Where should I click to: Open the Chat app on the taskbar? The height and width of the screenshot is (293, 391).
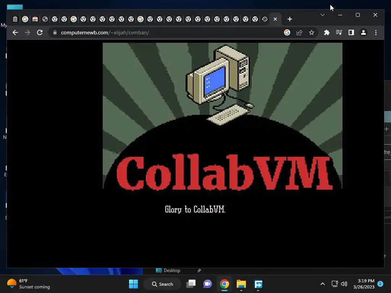[x=207, y=284]
